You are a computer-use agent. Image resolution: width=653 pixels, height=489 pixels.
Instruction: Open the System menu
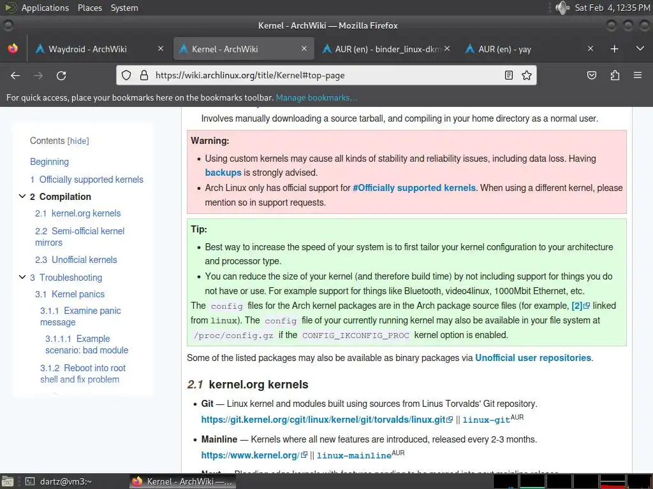click(124, 8)
